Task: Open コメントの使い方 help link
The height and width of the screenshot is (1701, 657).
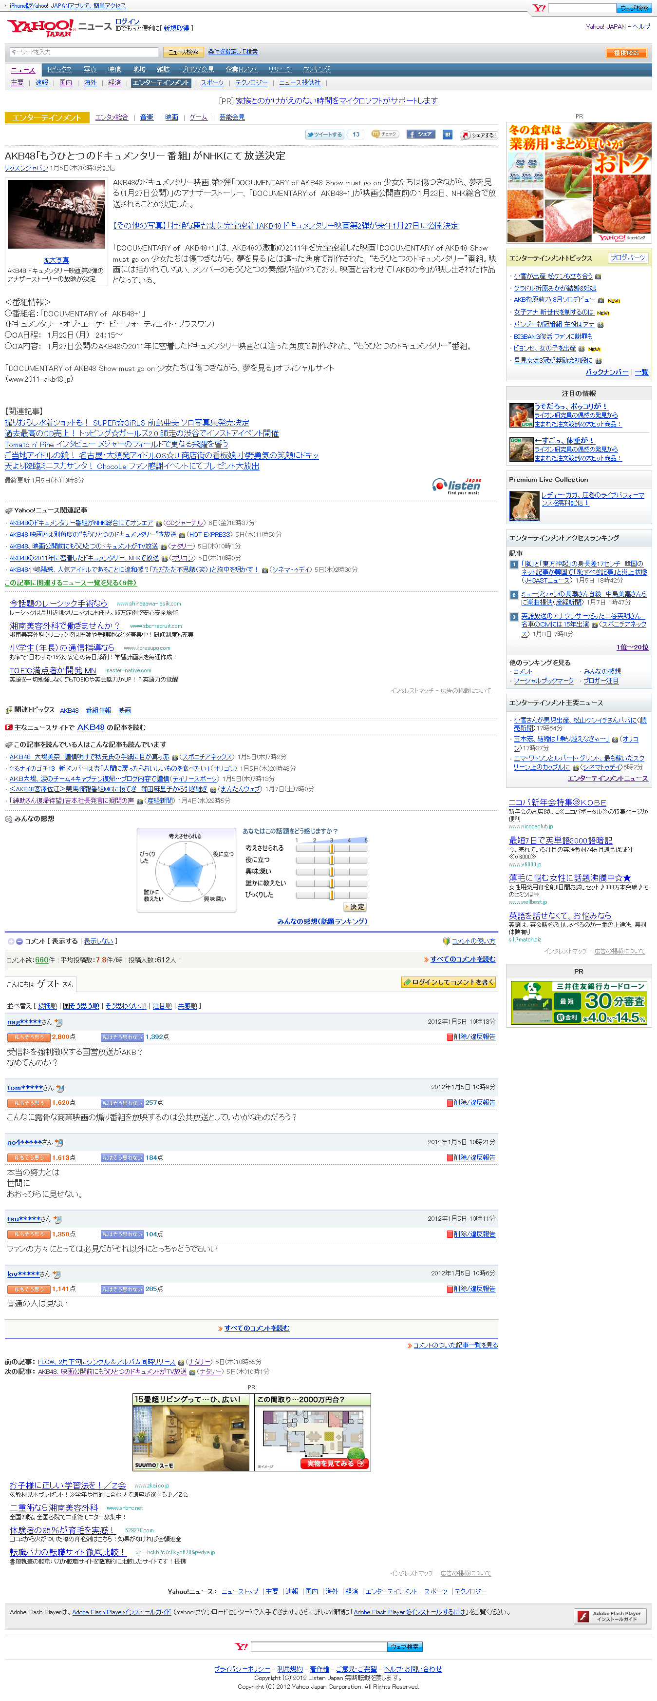Action: 473,941
